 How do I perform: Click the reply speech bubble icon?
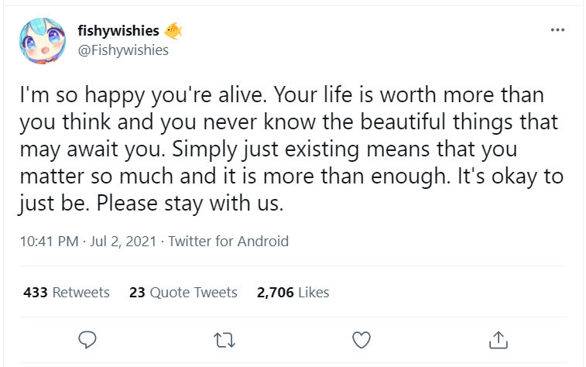(x=87, y=340)
